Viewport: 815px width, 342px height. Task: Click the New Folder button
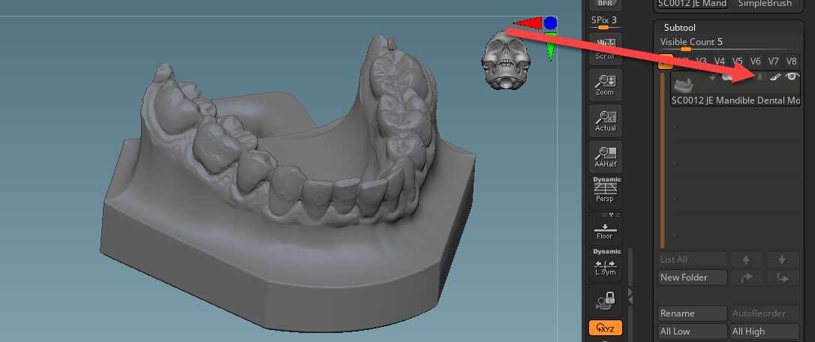(x=693, y=277)
